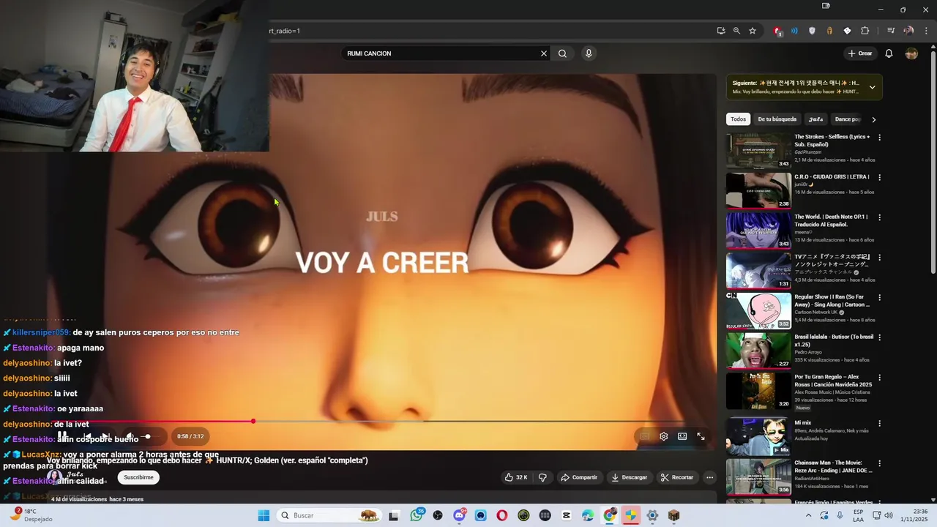The height and width of the screenshot is (527, 937).
Task: Open options for Brasil lalalala video
Action: tap(879, 338)
